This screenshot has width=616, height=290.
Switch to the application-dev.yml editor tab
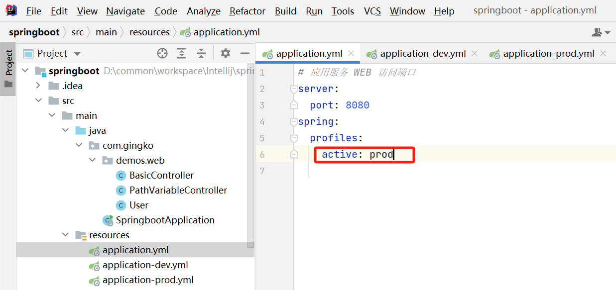(x=423, y=54)
